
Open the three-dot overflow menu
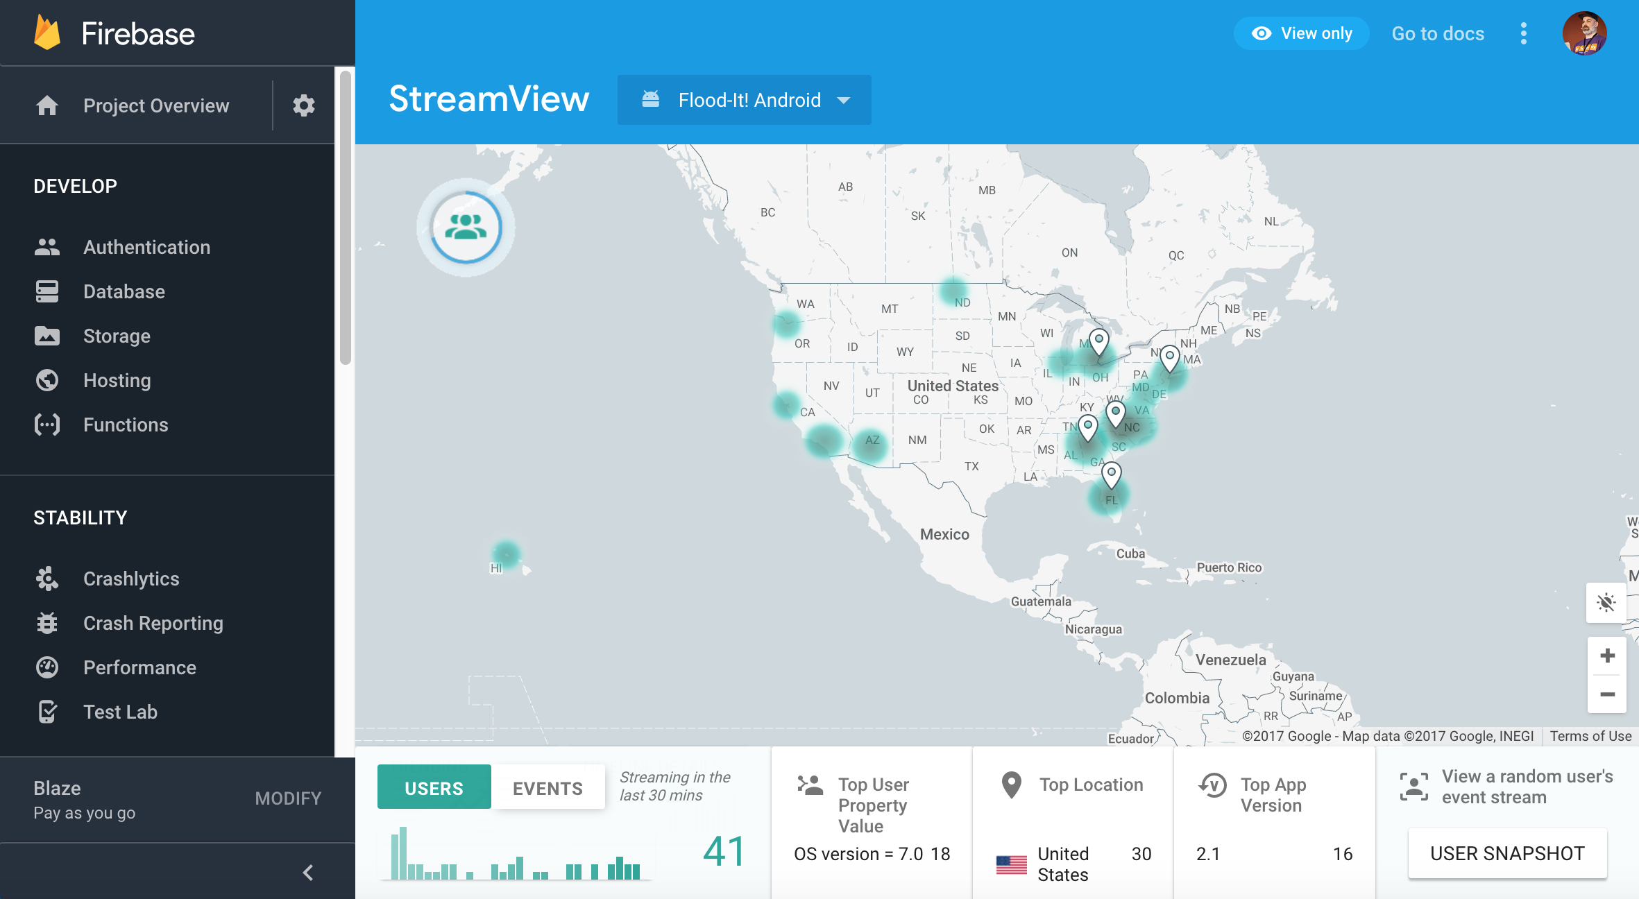(1523, 33)
